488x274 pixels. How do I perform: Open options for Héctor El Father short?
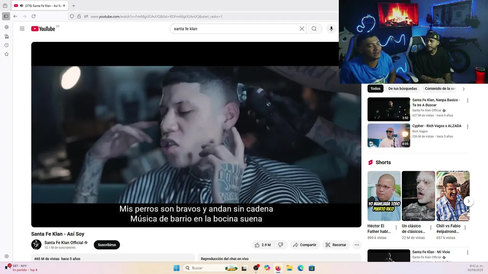point(396,228)
